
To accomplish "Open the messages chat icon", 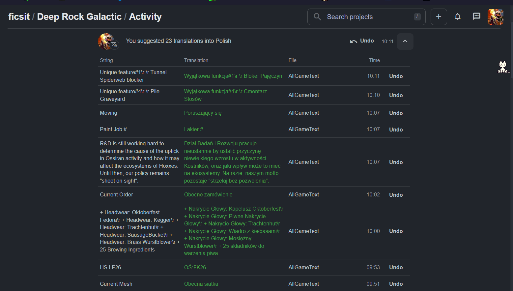I will [x=476, y=17].
